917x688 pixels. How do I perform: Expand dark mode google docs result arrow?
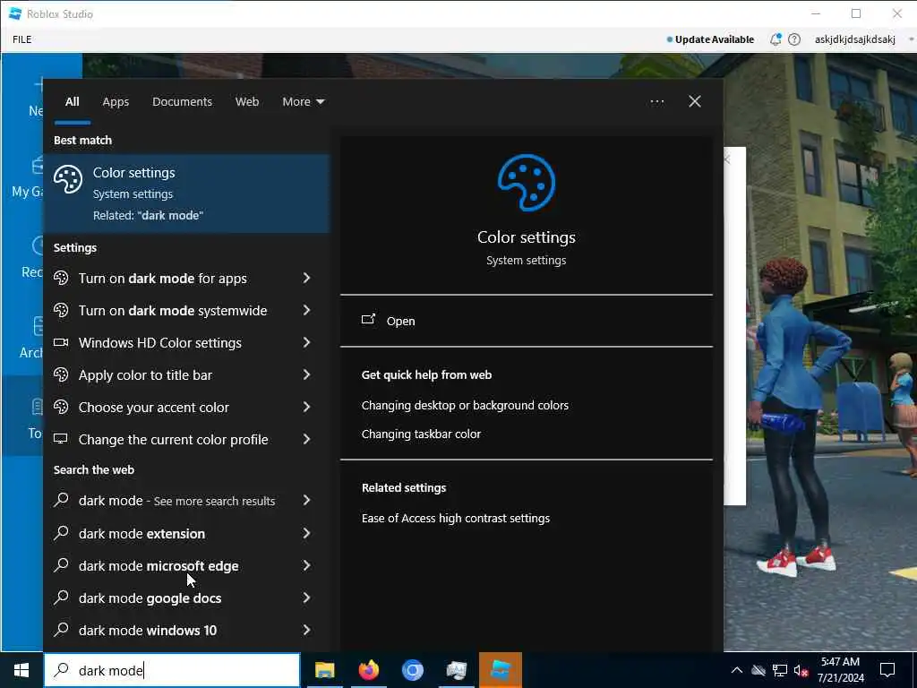(x=306, y=598)
